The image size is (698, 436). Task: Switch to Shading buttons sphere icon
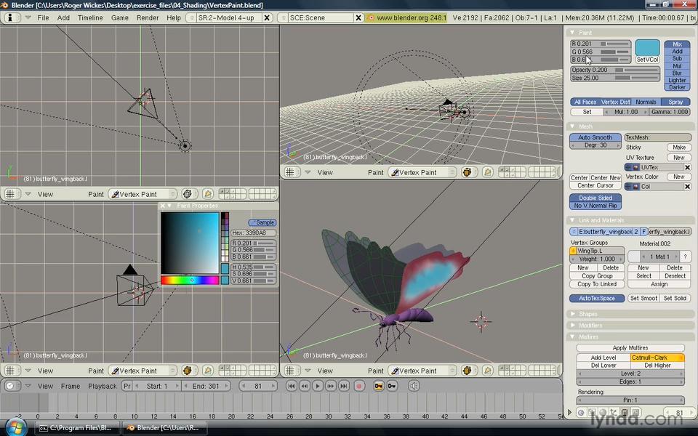(x=602, y=413)
